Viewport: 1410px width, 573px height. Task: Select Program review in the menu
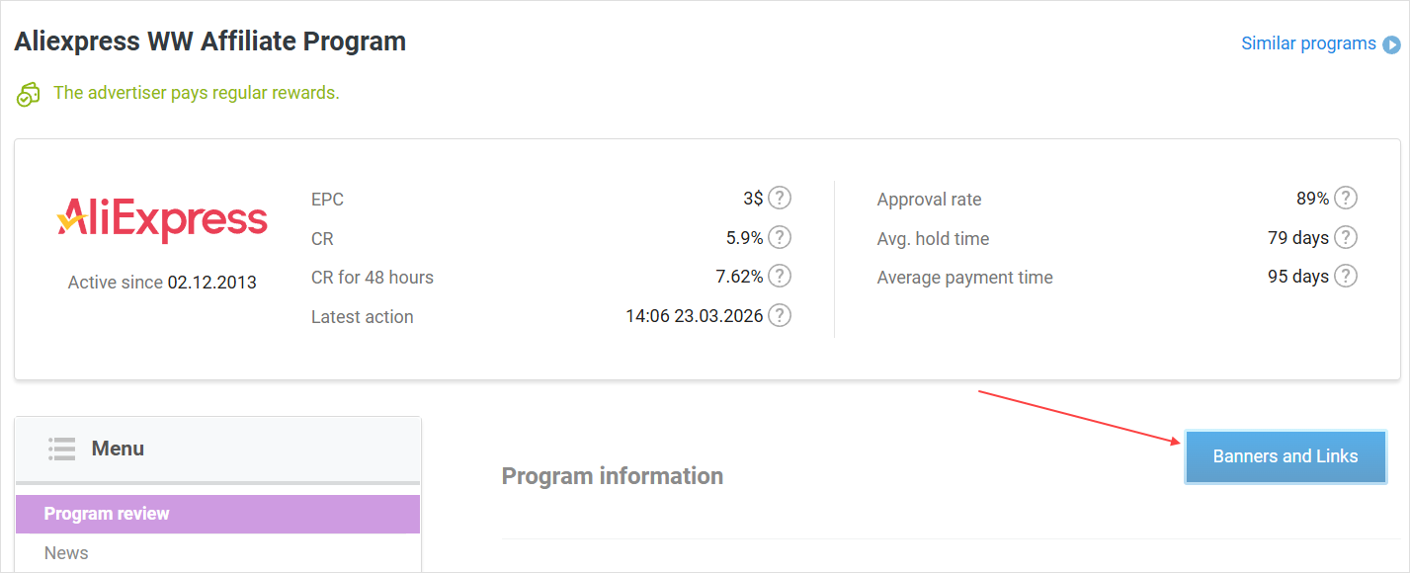[107, 514]
